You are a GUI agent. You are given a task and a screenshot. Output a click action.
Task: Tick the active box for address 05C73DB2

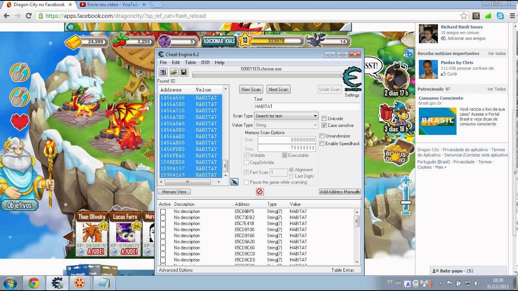pos(163,217)
